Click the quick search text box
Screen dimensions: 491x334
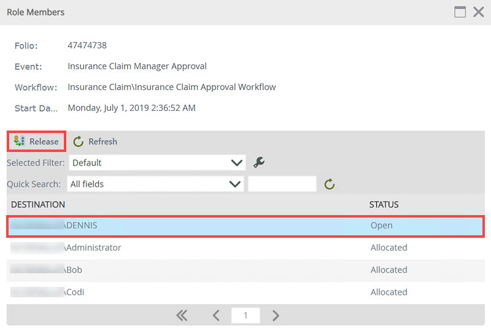(282, 184)
